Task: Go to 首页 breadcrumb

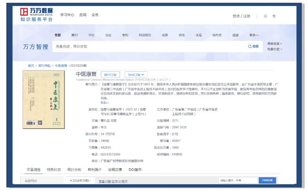Action: pos(31,66)
